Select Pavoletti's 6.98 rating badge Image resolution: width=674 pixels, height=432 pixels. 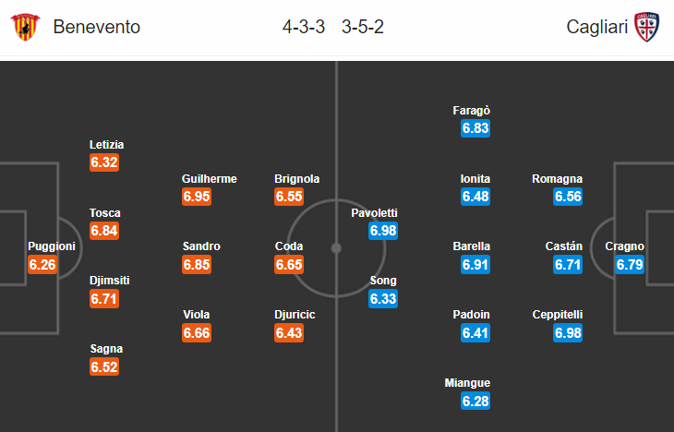383,231
